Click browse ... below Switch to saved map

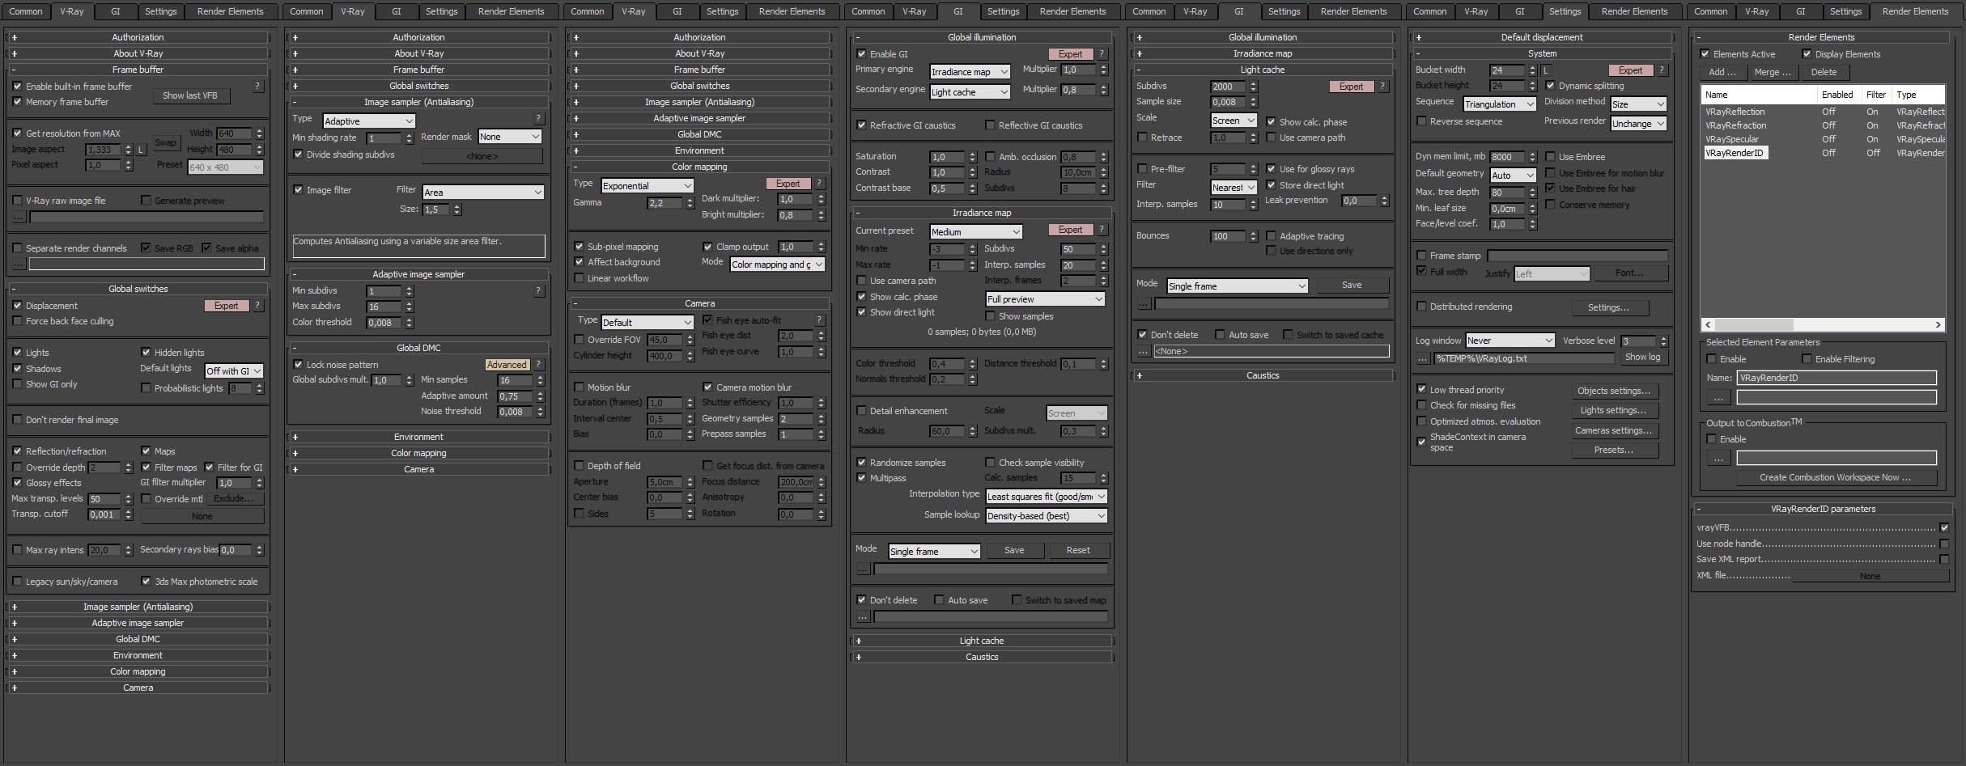coord(863,616)
